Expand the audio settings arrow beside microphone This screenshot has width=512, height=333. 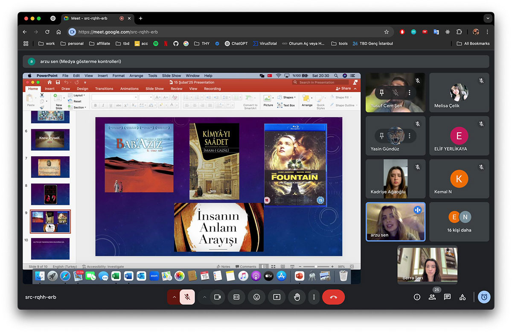pos(174,297)
